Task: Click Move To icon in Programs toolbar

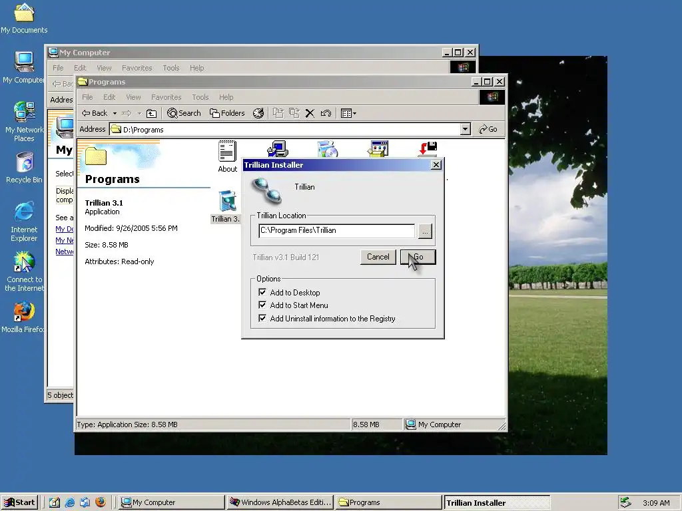Action: click(278, 113)
